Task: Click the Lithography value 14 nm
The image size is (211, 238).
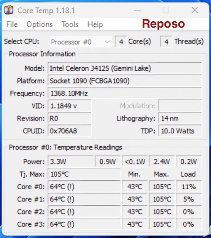Action: point(180,119)
